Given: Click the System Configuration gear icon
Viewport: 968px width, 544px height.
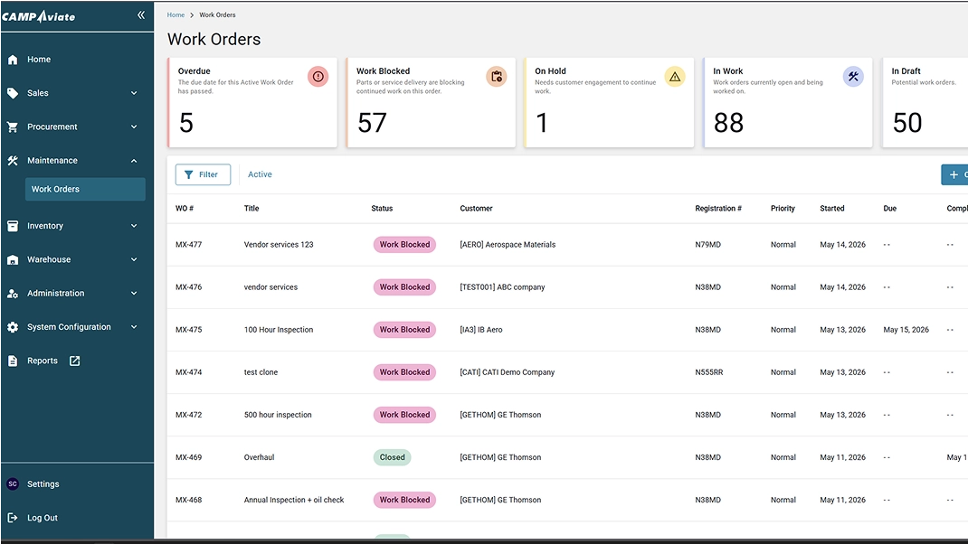Looking at the screenshot, I should point(13,327).
